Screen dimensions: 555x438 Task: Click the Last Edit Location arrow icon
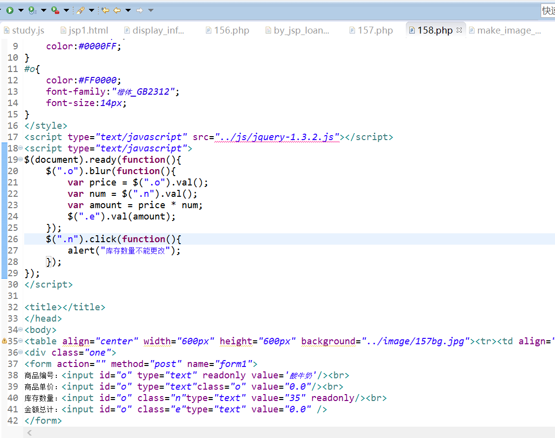pos(105,10)
